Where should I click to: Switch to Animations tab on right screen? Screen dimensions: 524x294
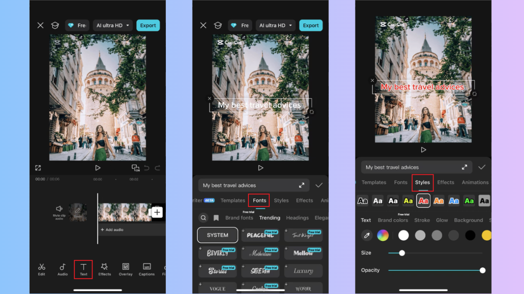tap(475, 183)
